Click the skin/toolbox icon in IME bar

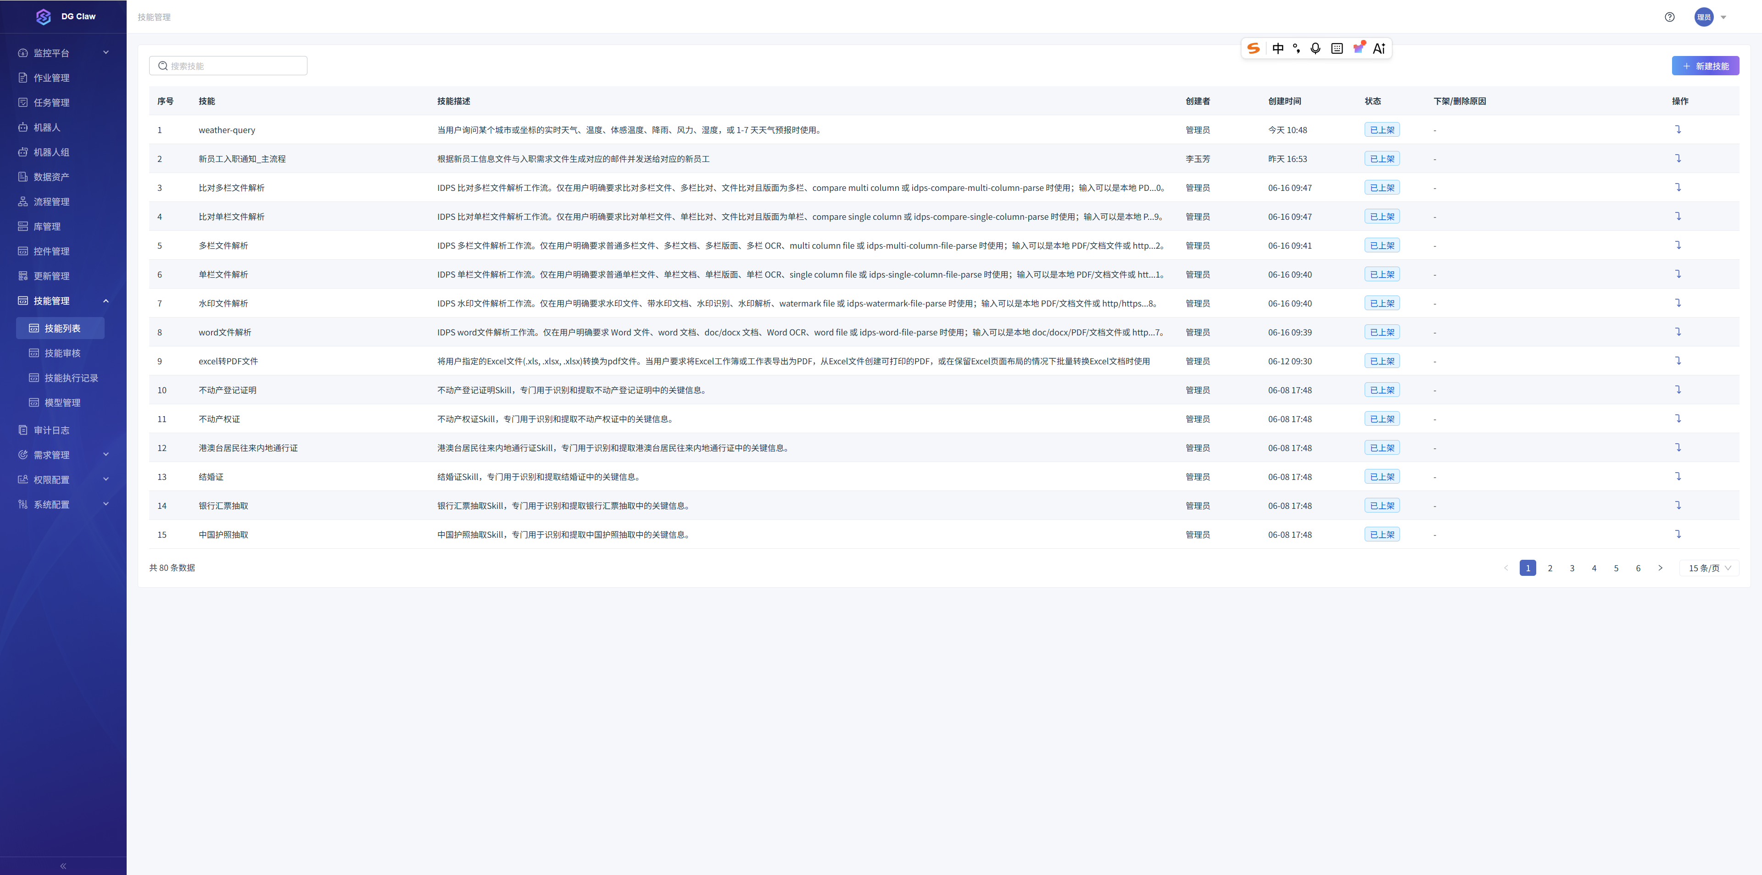pos(1359,47)
